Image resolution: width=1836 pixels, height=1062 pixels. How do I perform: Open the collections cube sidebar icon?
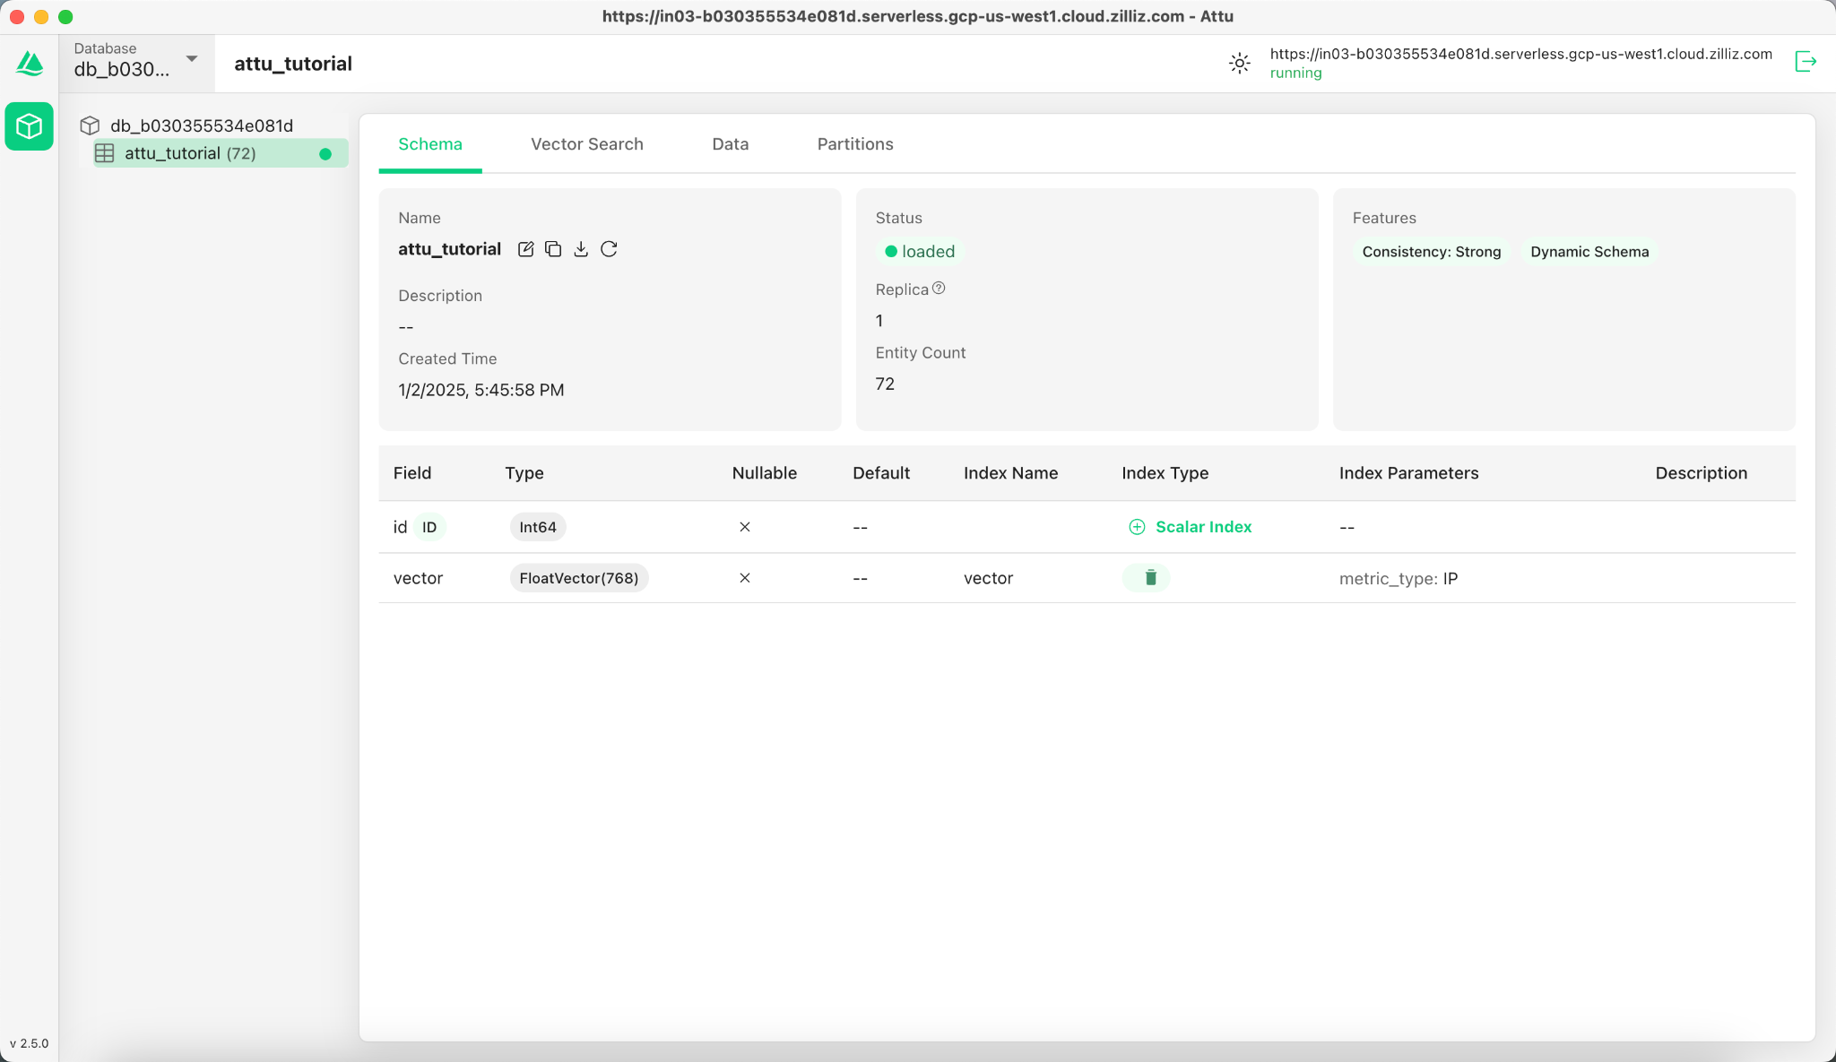tap(30, 126)
